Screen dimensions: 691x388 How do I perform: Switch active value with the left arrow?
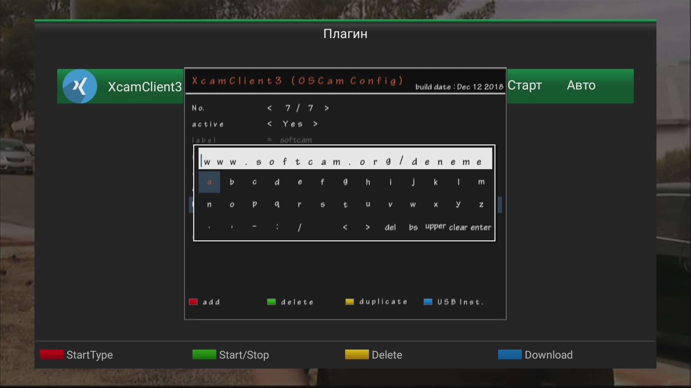pyautogui.click(x=270, y=124)
